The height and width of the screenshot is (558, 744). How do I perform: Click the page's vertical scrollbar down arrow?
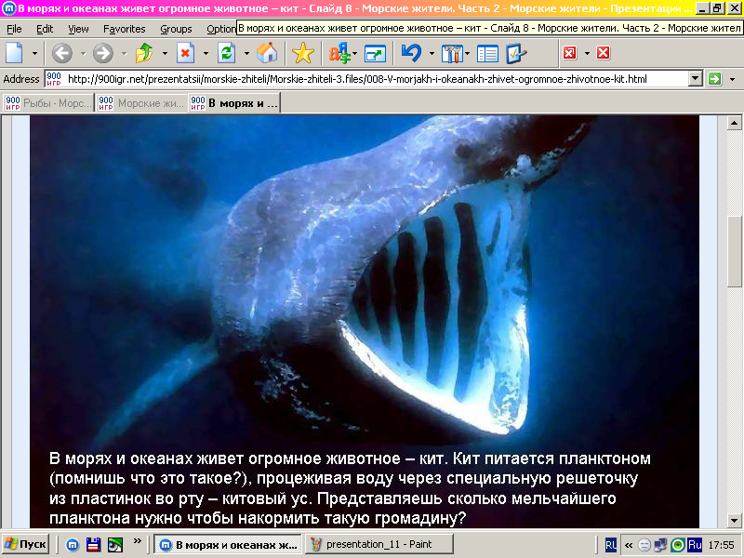tap(734, 520)
